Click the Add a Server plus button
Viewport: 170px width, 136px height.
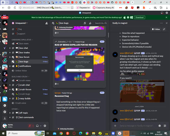click(5, 105)
